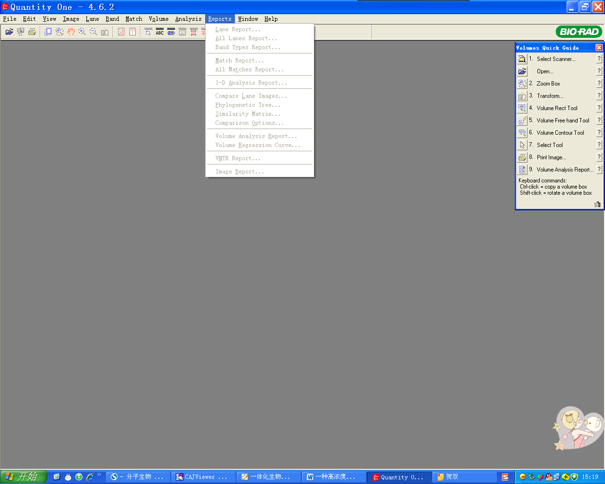Click 1-D Analysis Report menu entry
Viewport: 605px width, 484px height.
[260, 83]
